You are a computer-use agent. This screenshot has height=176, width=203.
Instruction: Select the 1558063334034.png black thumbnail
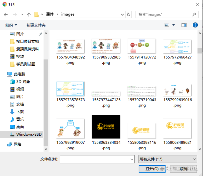[x=106, y=127]
